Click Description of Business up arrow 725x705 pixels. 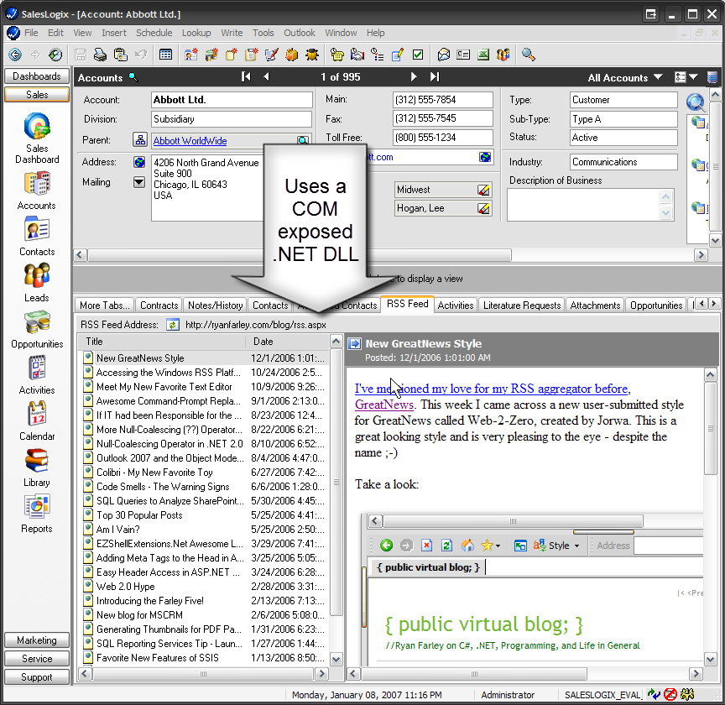665,197
